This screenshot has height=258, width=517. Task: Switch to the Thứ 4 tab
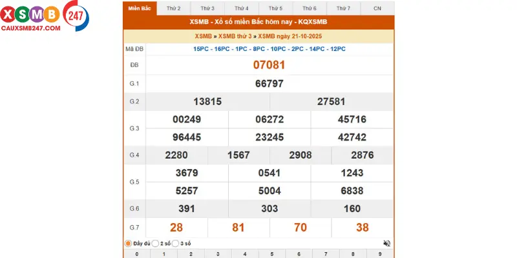pos(242,8)
